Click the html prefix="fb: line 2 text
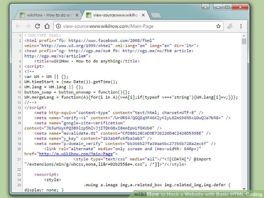264x198 pixels. (x=111, y=43)
